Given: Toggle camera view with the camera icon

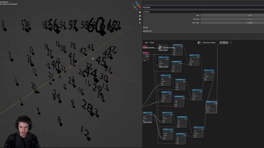Looking at the screenshot, I should point(140,19).
